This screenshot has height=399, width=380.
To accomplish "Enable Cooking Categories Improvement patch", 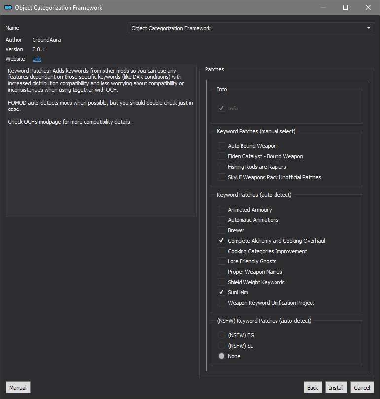I will pos(221,251).
